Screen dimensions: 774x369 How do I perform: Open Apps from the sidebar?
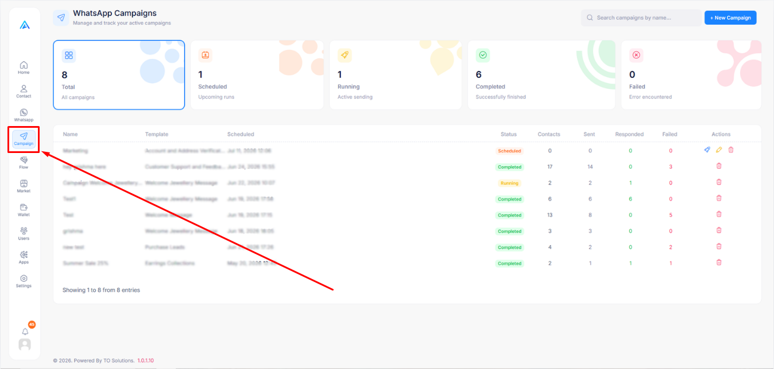pyautogui.click(x=24, y=257)
